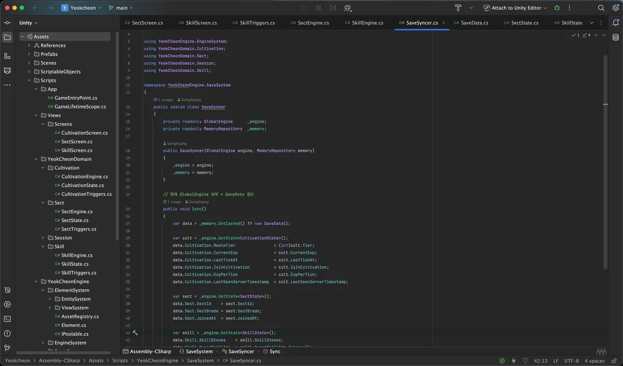Open the Commit tool window icon
The width and height of the screenshot is (623, 366).
point(7,23)
